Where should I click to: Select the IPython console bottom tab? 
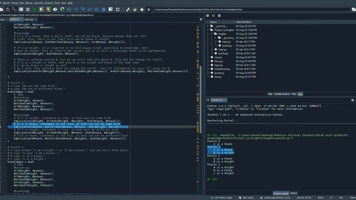pos(281,193)
